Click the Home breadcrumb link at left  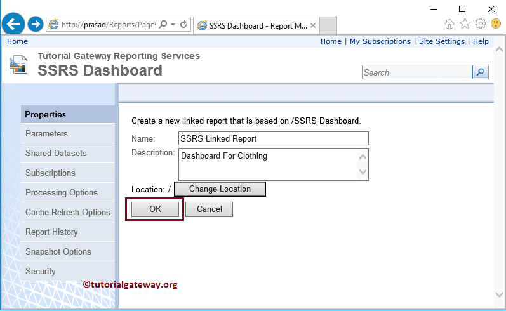click(17, 41)
